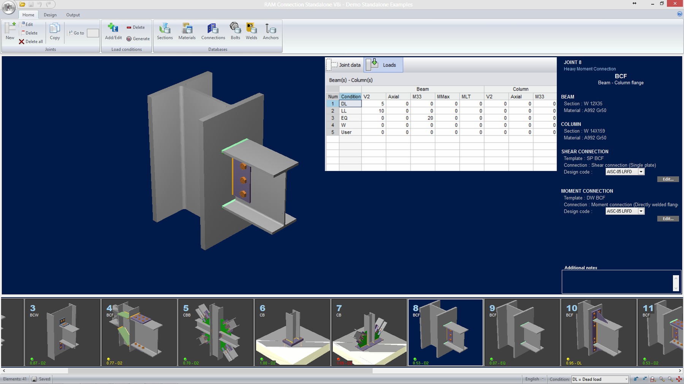684x384 pixels.
Task: Open the Condition dropdown in status bar
Action: (x=626, y=379)
